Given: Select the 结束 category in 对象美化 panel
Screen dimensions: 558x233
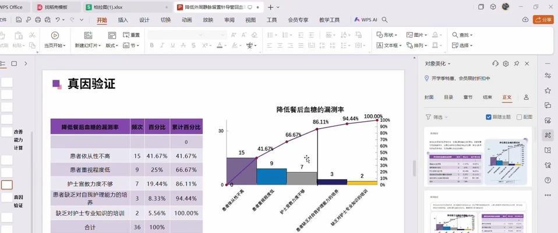Looking at the screenshot, I should [x=488, y=97].
